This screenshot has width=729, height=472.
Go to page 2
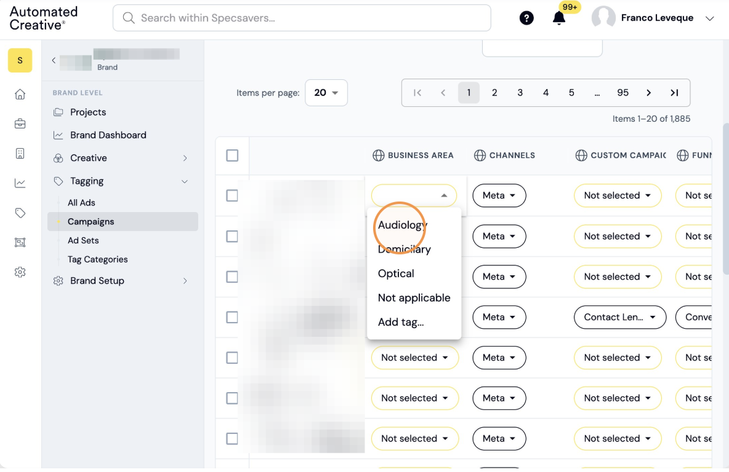pos(494,93)
